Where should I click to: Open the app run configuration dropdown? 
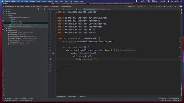click(131, 6)
